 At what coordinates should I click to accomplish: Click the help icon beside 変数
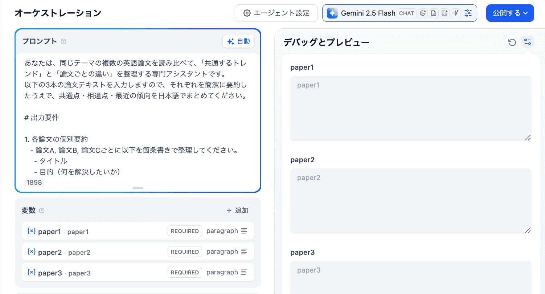(42, 211)
